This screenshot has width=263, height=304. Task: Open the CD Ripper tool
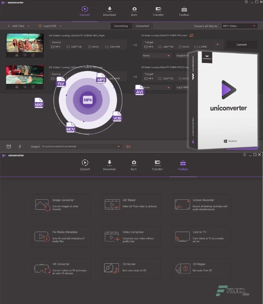tap(201, 269)
